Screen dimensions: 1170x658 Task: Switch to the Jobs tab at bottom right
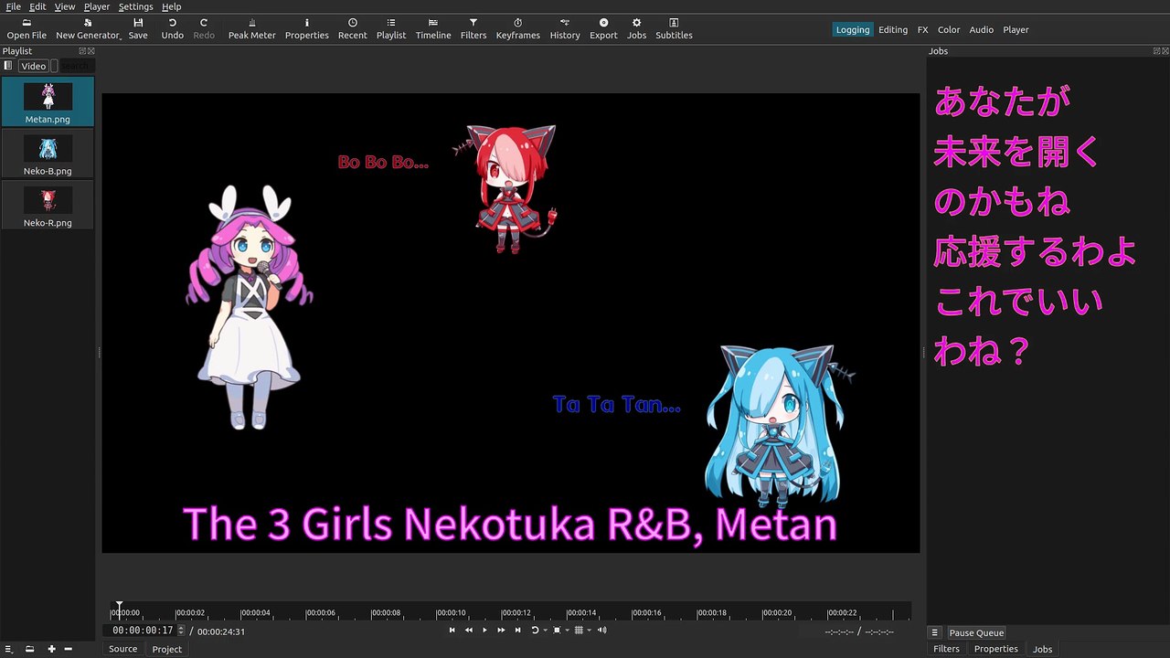pos(1042,649)
